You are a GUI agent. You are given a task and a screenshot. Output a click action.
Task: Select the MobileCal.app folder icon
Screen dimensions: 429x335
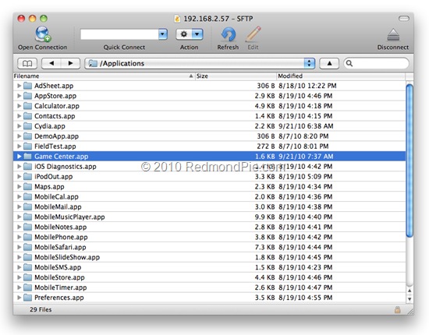pyautogui.click(x=27, y=197)
